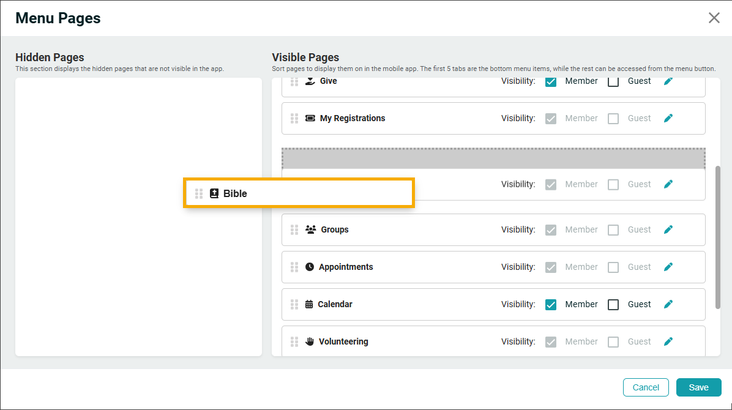
Task: Click the Calendar grid icon
Action: click(309, 304)
